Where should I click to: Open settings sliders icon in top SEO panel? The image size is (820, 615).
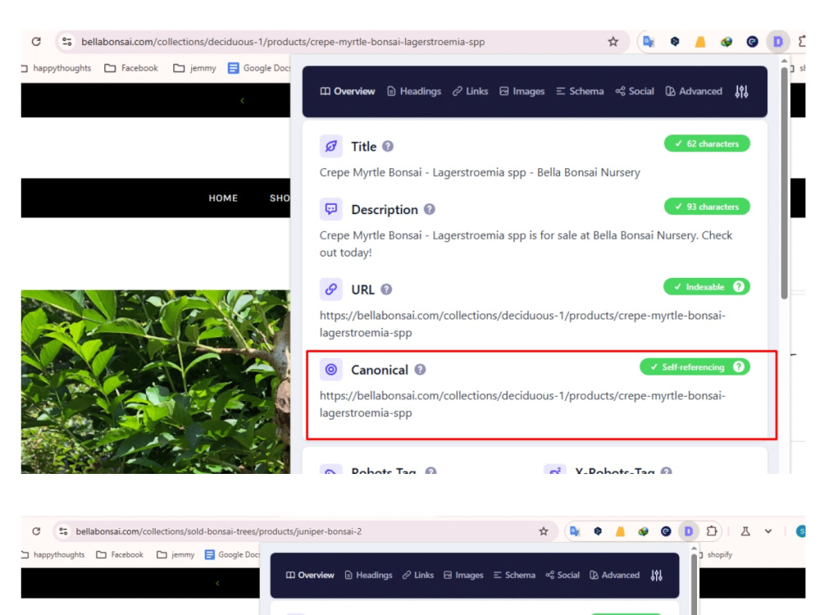(741, 92)
